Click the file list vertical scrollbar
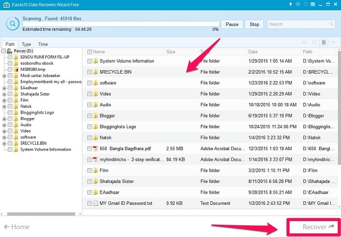The image size is (341, 237). click(x=339, y=108)
